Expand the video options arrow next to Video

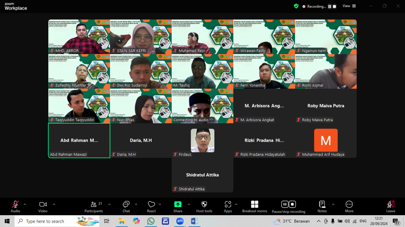pyautogui.click(x=54, y=204)
